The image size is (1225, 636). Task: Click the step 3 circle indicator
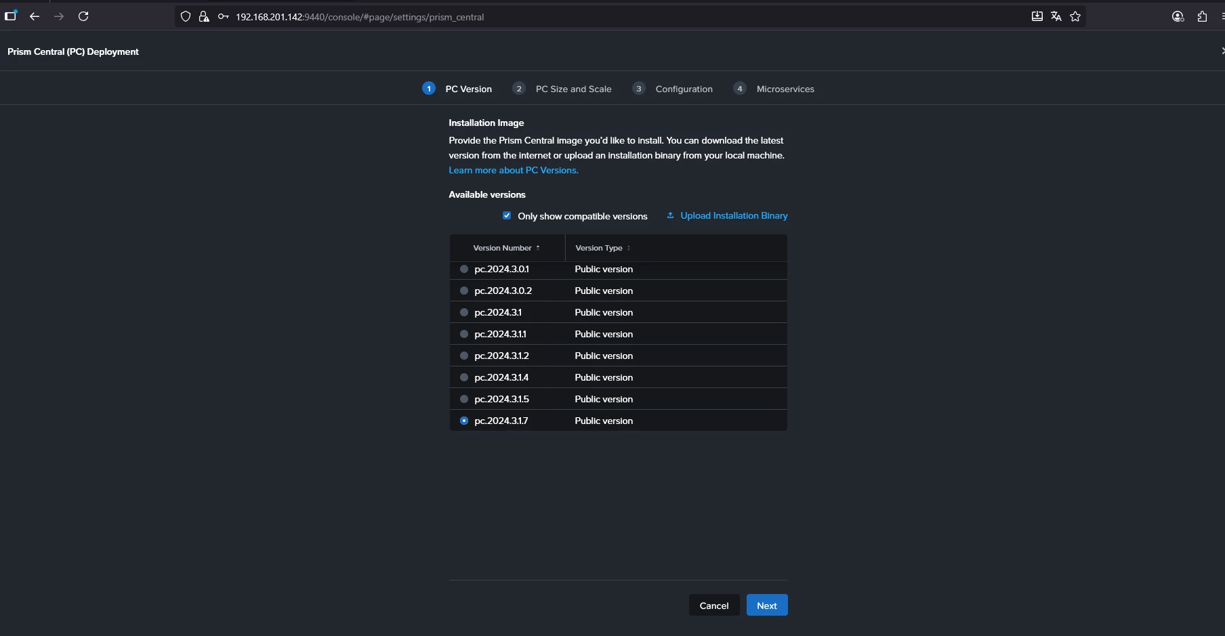(x=639, y=89)
